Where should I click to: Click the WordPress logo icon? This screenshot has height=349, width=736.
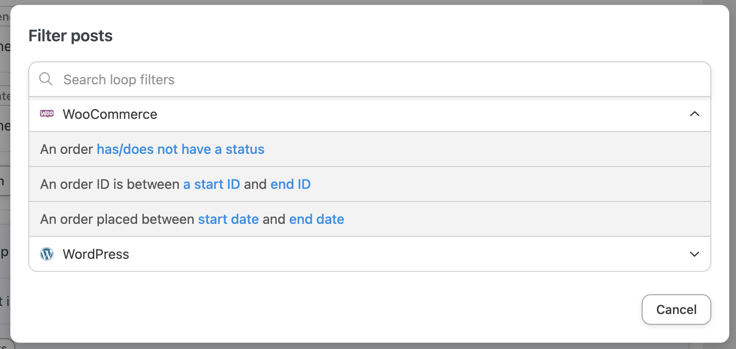[47, 254]
